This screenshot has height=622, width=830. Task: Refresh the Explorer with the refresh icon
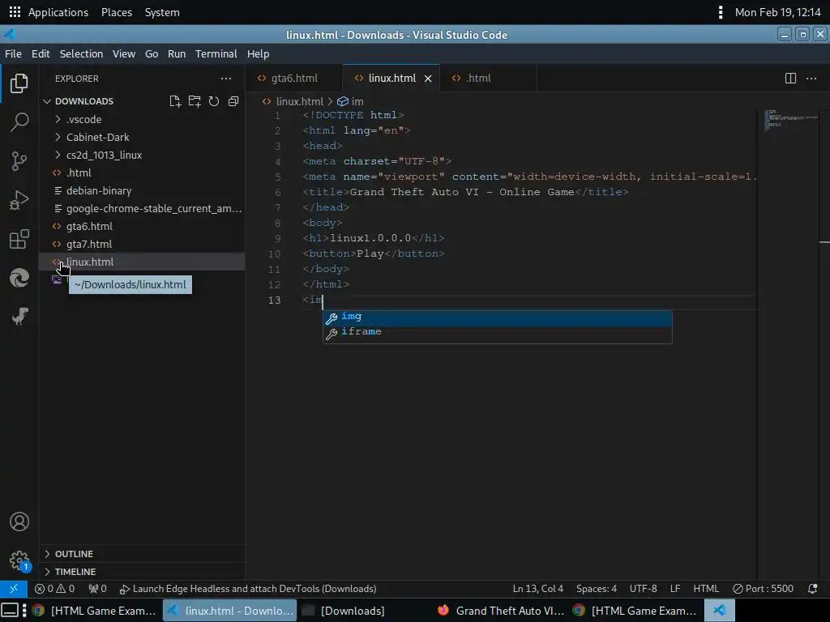tap(214, 101)
